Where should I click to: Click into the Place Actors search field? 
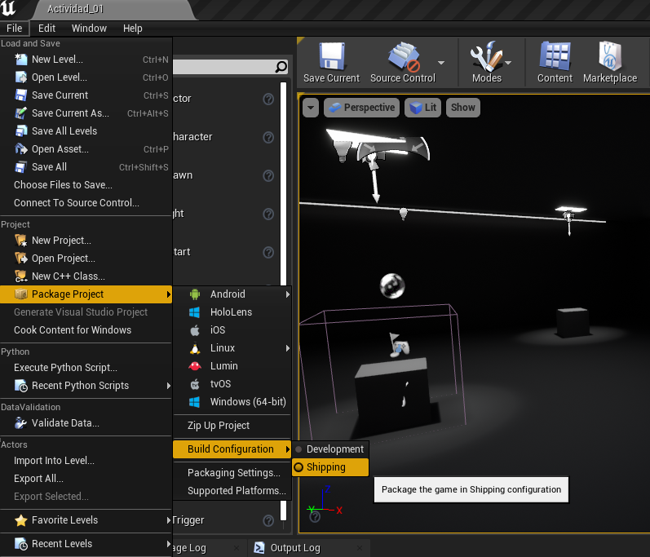click(231, 67)
